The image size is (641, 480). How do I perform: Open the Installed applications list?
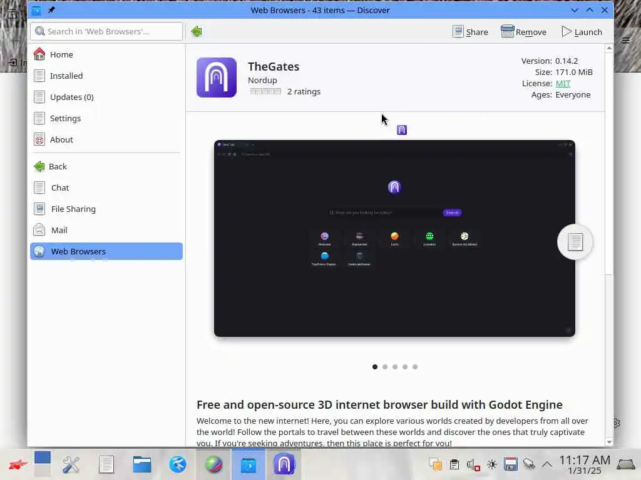[x=106, y=76]
